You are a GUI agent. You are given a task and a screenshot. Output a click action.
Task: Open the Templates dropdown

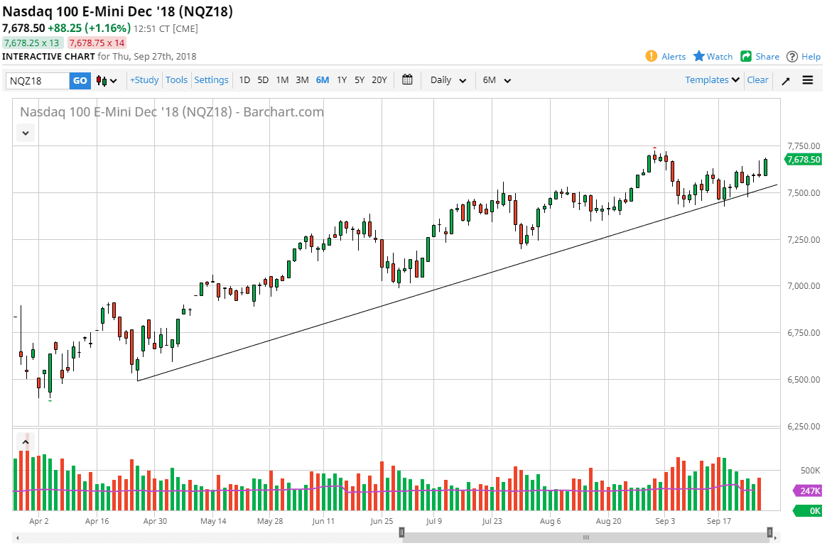point(711,80)
